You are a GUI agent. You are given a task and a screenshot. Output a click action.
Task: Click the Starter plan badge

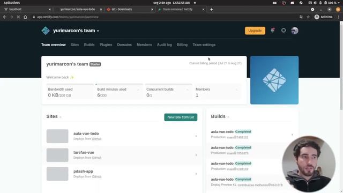click(x=95, y=64)
